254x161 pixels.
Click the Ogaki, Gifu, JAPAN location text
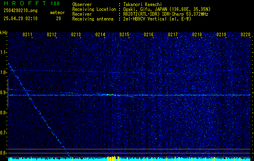pos(167,9)
